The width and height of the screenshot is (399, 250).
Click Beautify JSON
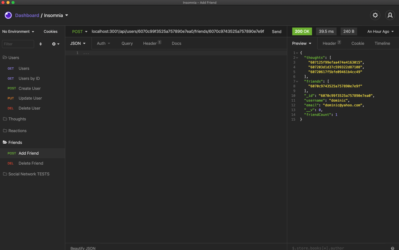[83, 248]
